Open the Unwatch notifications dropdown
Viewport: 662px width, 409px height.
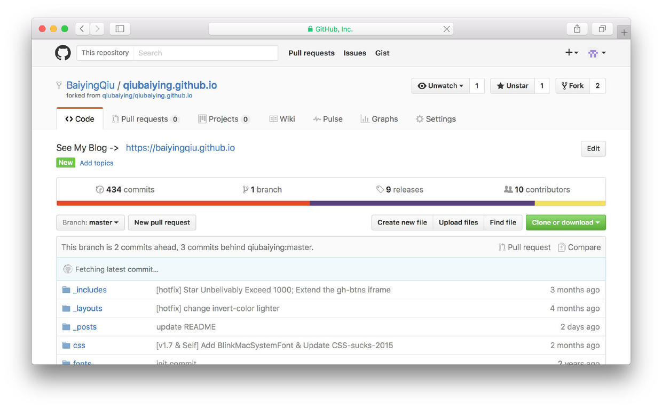440,86
